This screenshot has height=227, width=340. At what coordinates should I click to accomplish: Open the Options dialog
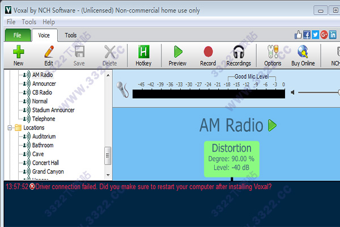[x=273, y=56]
